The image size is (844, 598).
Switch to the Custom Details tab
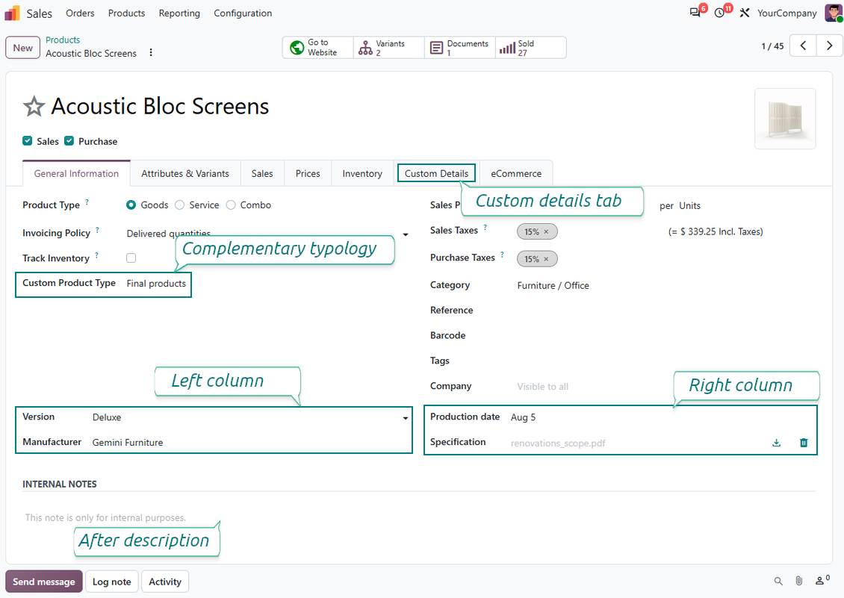tap(436, 173)
